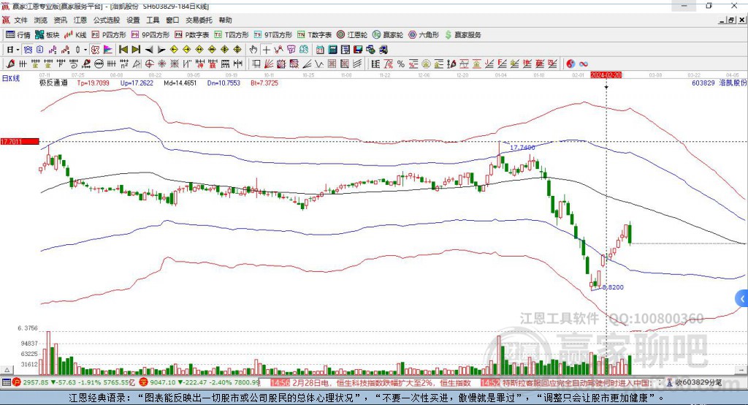Switch to the K线 chart view
This screenshot has height=405, width=748.
(75, 35)
